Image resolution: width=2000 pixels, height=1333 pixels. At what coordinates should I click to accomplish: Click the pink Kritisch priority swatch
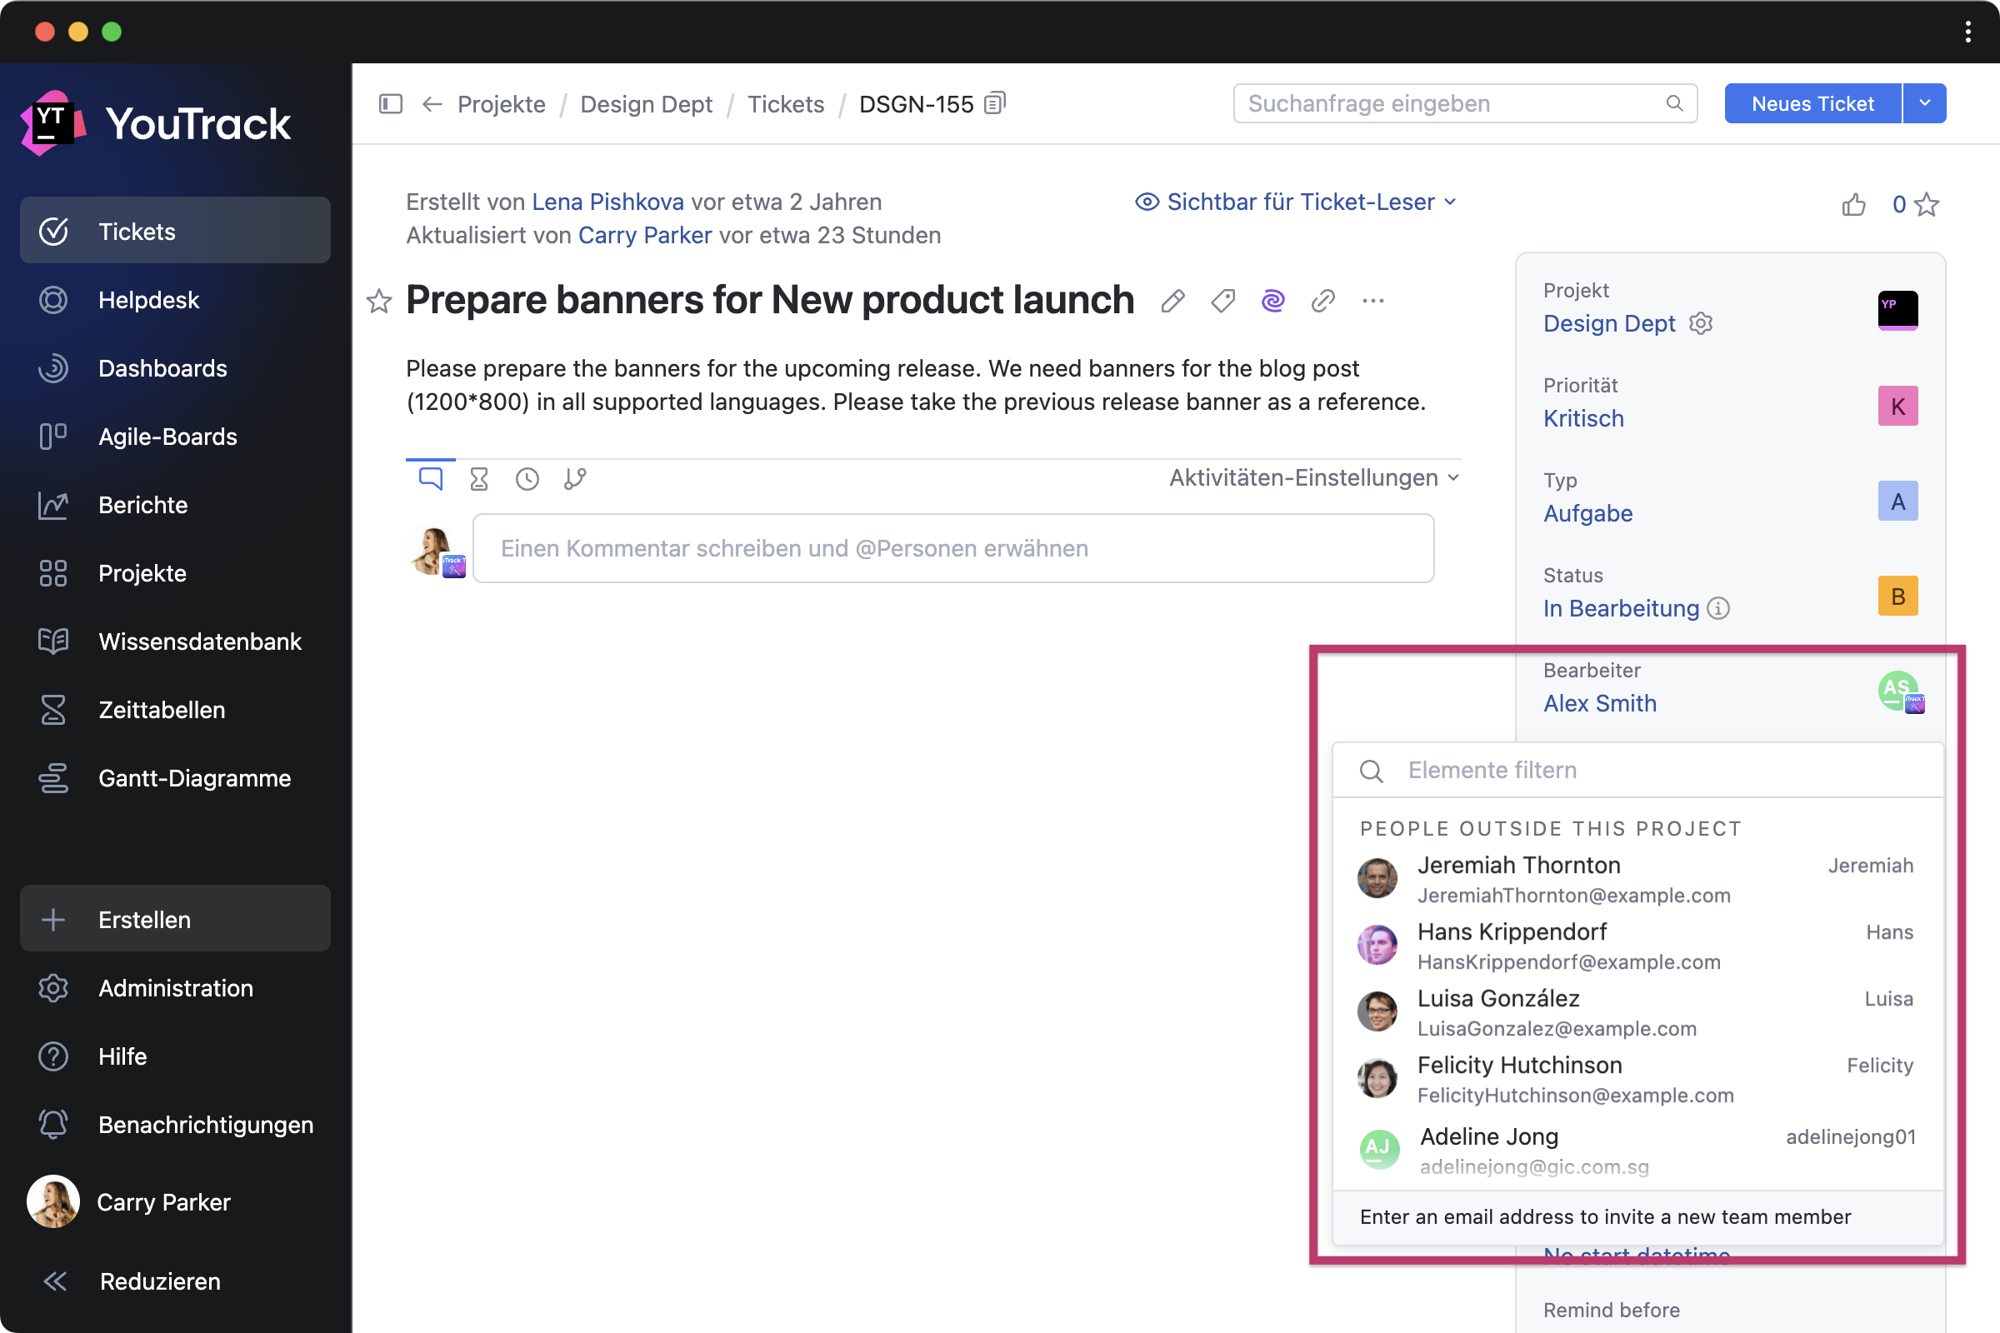point(1897,407)
